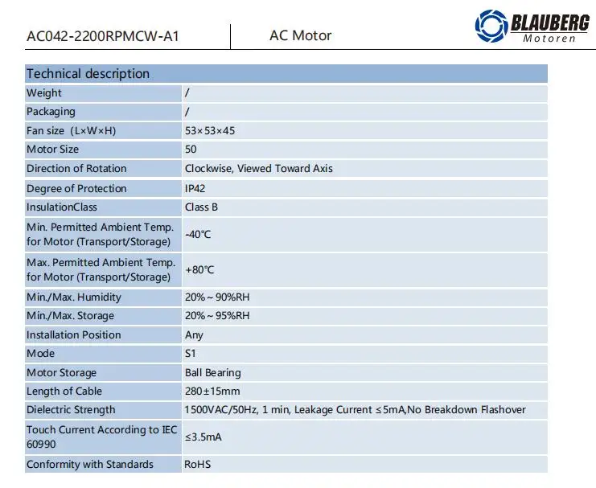This screenshot has height=488, width=596.
Task: Select 'Clockwise, Viewed Toward Axis' value
Action: (259, 168)
